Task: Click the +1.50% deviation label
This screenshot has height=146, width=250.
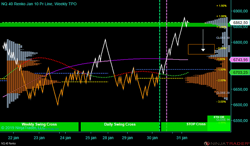Action: click(221, 6)
